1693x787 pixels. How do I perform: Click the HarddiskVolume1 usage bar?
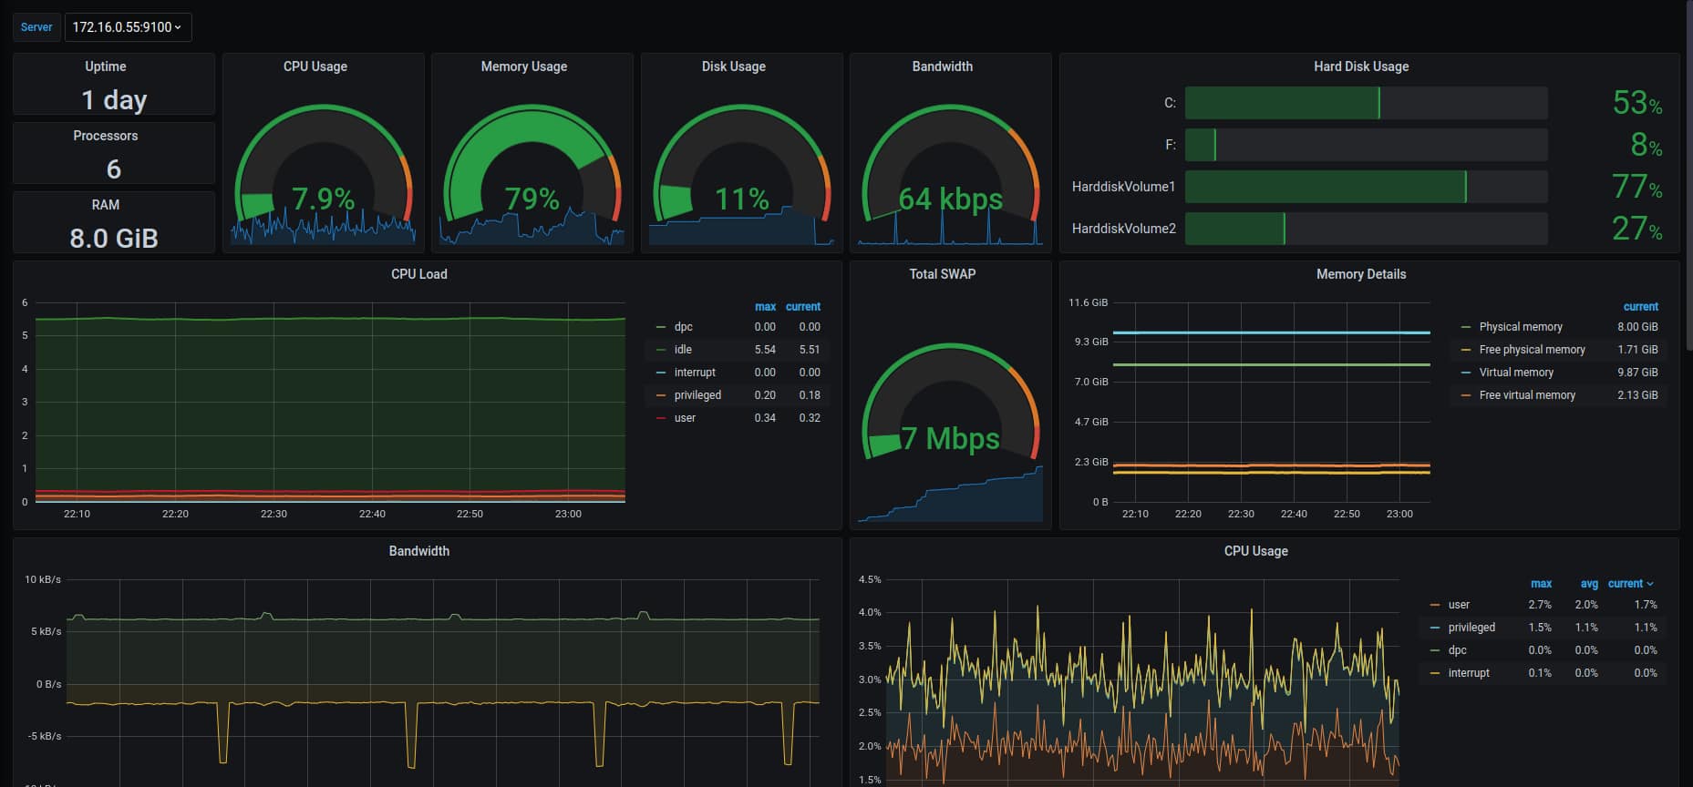coord(1366,187)
